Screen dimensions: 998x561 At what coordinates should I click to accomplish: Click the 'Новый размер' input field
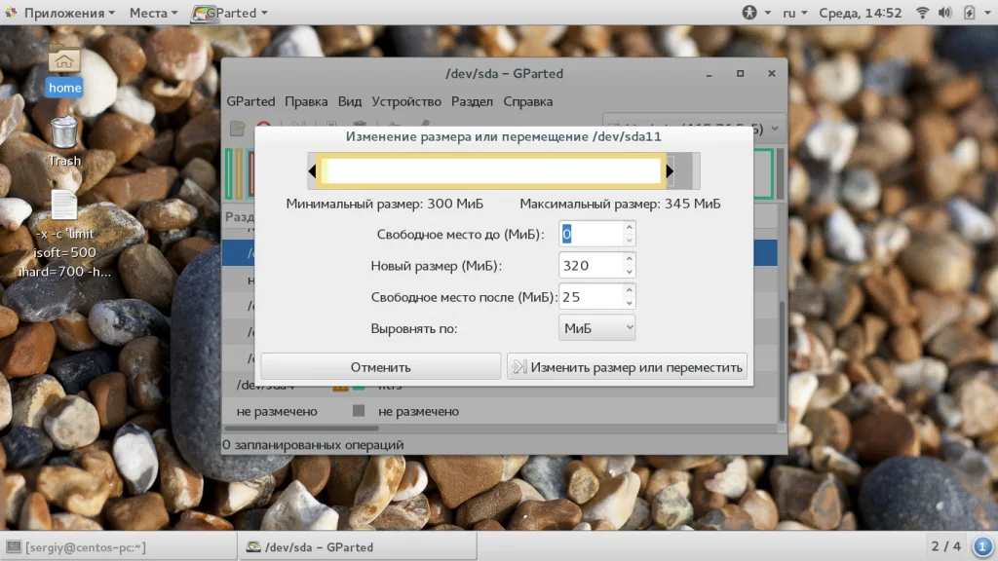coord(591,265)
